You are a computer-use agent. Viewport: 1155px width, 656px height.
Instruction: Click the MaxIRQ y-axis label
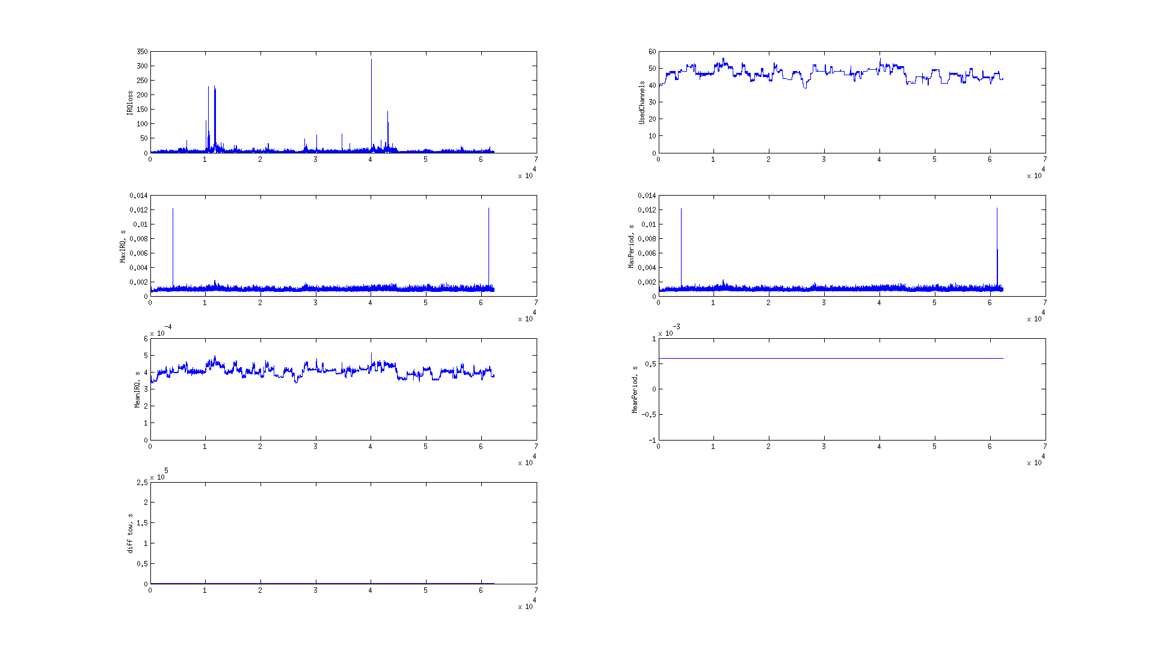click(x=123, y=246)
